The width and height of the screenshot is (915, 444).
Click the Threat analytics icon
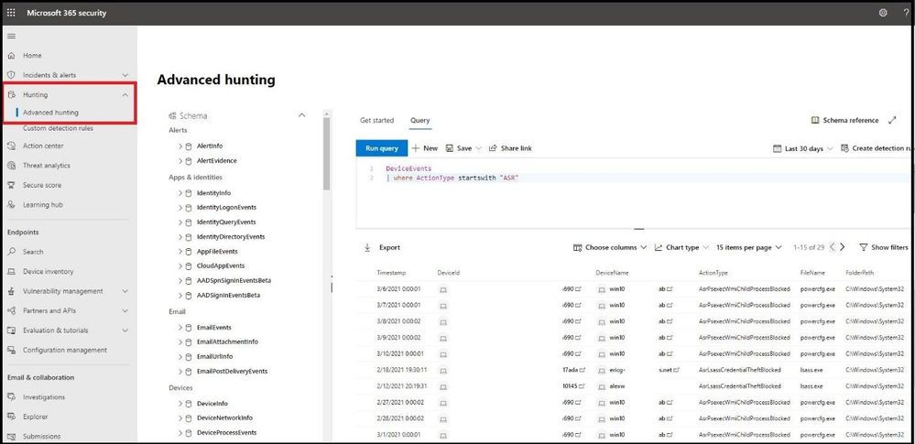[11, 166]
